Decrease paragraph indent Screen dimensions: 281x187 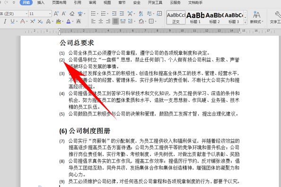pyautogui.click(x=114, y=14)
